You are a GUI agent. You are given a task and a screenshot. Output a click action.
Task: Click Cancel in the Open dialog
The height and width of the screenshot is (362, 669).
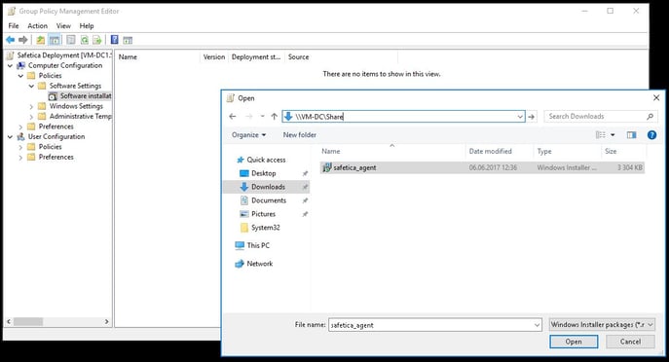click(630, 342)
